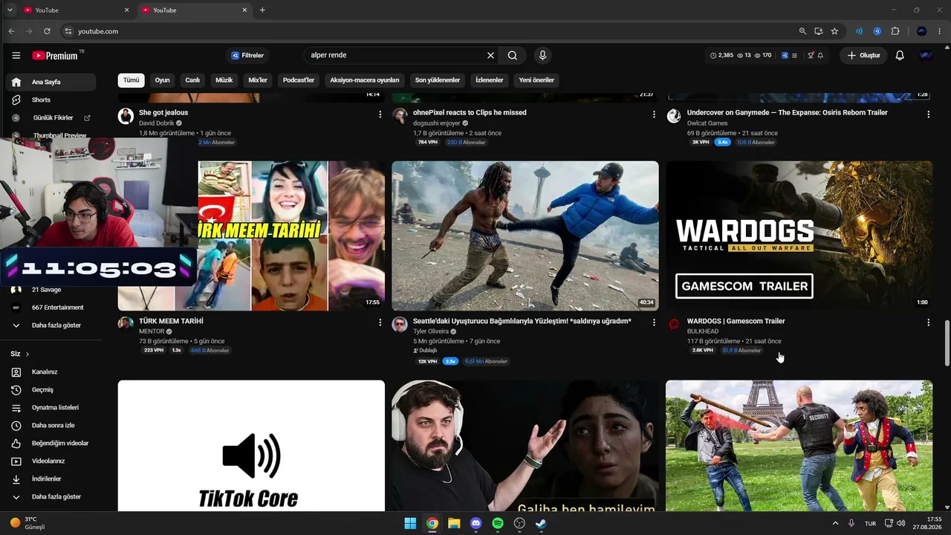Start voice search with the microphone icon
The height and width of the screenshot is (535, 951).
[542, 56]
